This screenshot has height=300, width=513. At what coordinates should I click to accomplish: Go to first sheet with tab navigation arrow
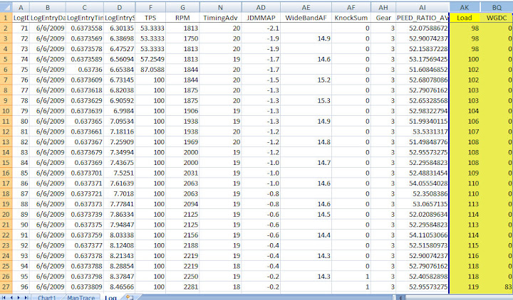pyautogui.click(x=4, y=297)
